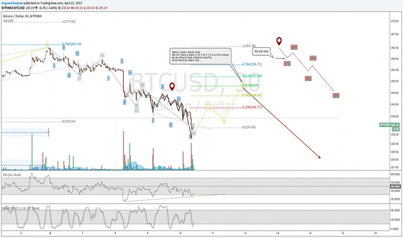Image resolution: width=403 pixels, height=238 pixels.
Task: Click 272.00 on the price axis
Action: [394, 21]
